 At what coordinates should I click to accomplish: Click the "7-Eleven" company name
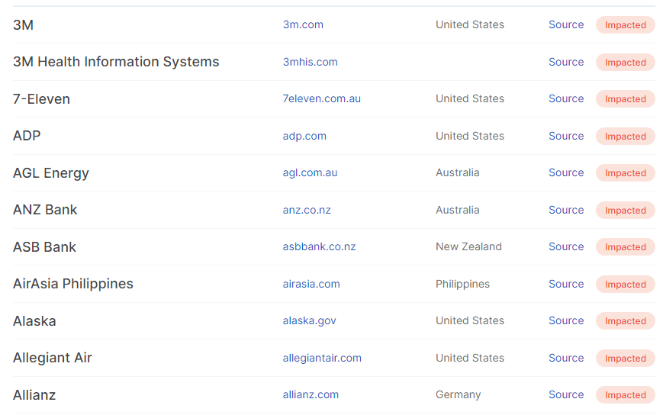[x=41, y=99]
